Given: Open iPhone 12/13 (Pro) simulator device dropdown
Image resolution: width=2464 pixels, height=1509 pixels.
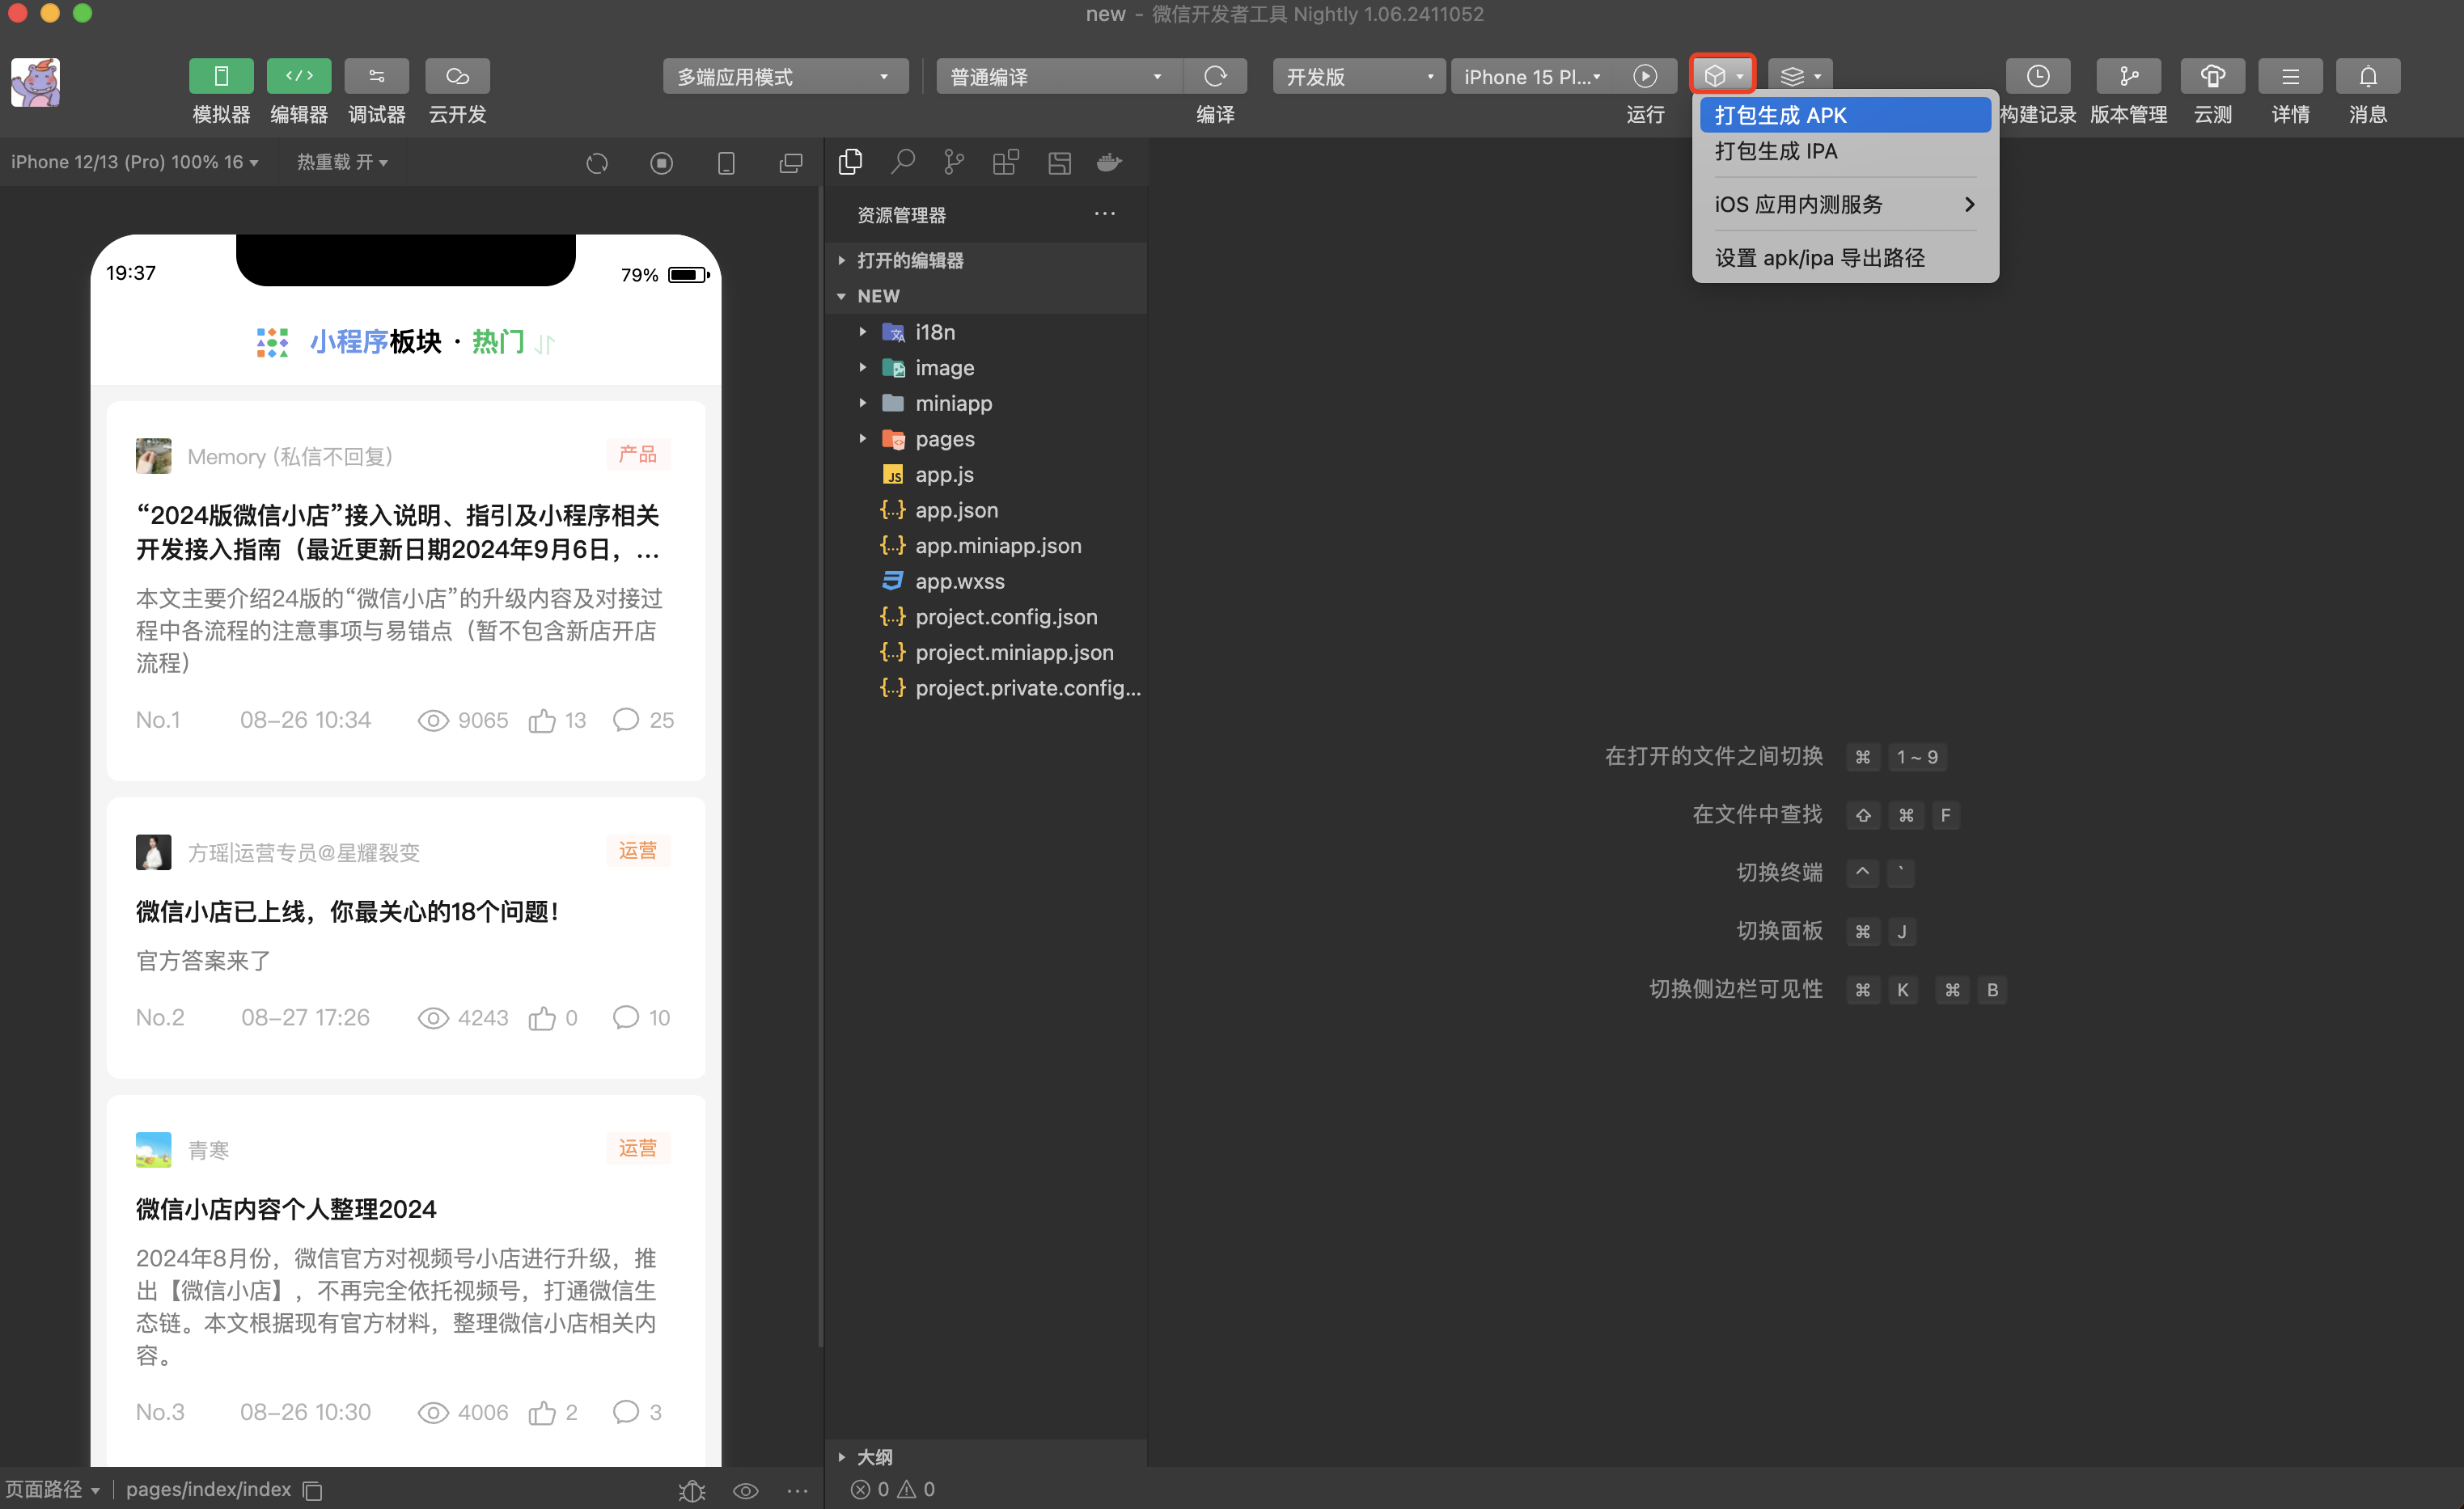Looking at the screenshot, I should 135,162.
